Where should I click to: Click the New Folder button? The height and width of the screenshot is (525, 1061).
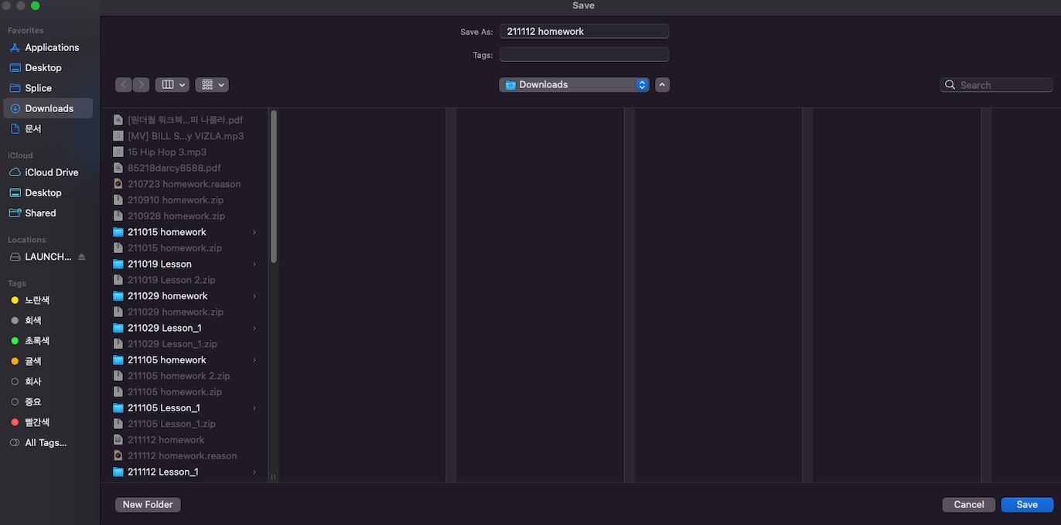[x=148, y=504]
